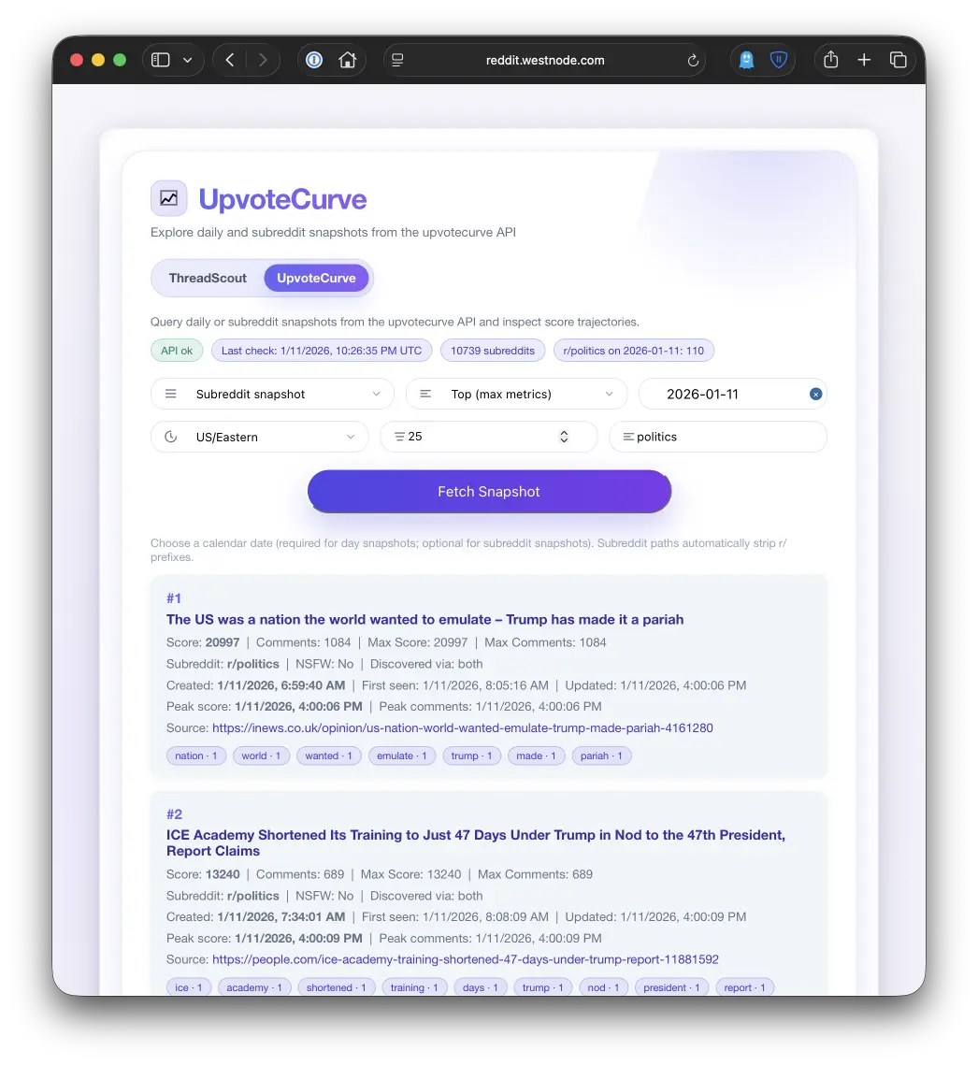This screenshot has width=978, height=1065.
Task: Add a new tab with plus icon
Action: 864,60
